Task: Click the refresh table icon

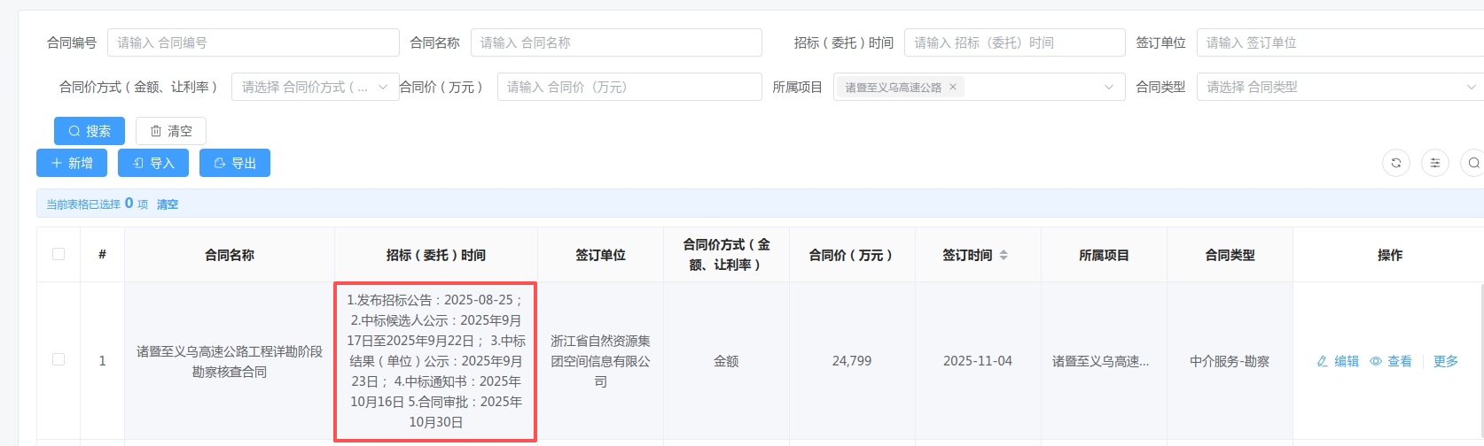Action: (x=1395, y=163)
